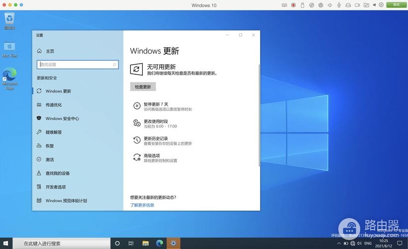
Task: Click the clock icon for 更改使用时段
Action: coord(137,123)
